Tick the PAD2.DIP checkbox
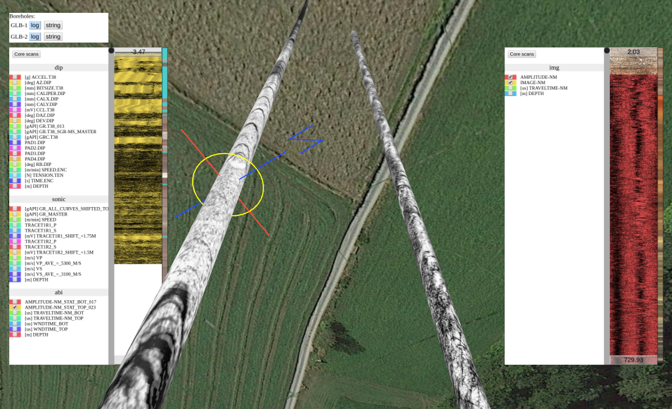Viewport: 672px width, 409px height. [x=15, y=148]
